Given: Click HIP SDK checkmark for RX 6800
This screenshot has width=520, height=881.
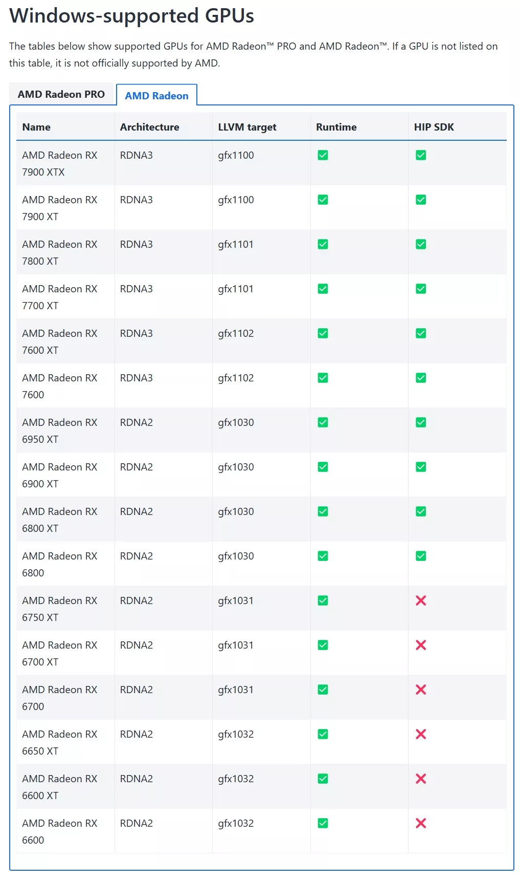Looking at the screenshot, I should point(421,556).
